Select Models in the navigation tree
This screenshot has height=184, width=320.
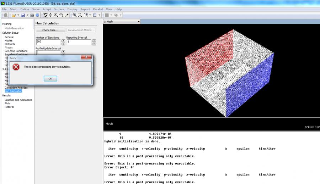pyautogui.click(x=9, y=40)
